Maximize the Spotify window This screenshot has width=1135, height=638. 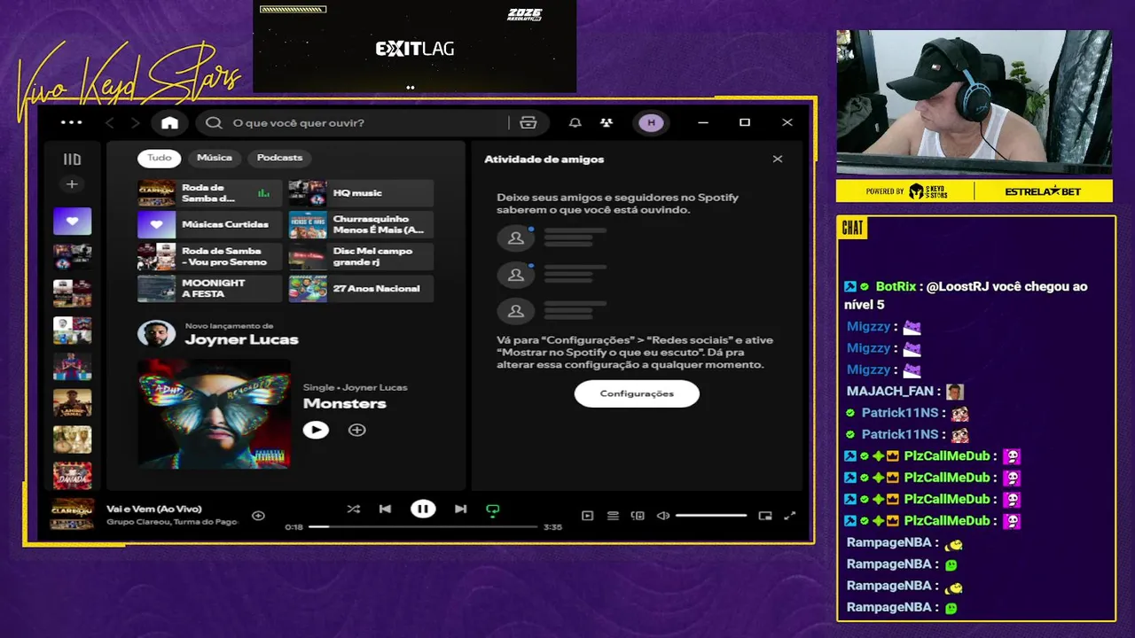click(x=745, y=123)
